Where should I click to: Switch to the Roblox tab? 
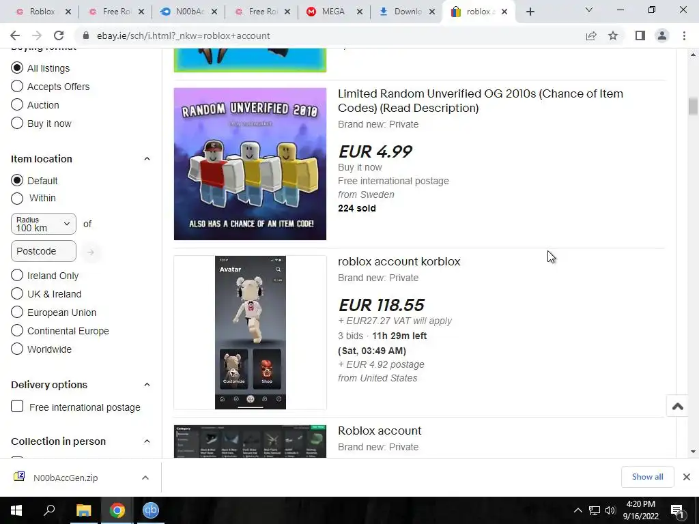point(42,12)
